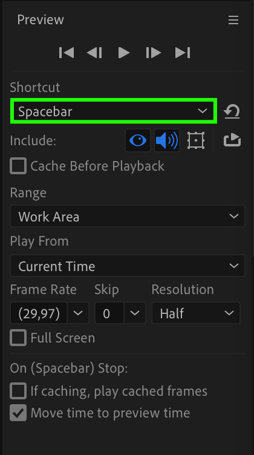The height and width of the screenshot is (455, 254).
Task: Enable Cache Before Playback checkbox
Action: 18,166
